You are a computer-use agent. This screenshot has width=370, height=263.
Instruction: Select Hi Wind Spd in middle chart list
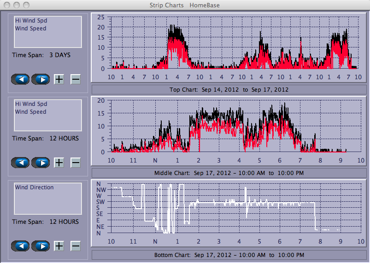coord(31,104)
